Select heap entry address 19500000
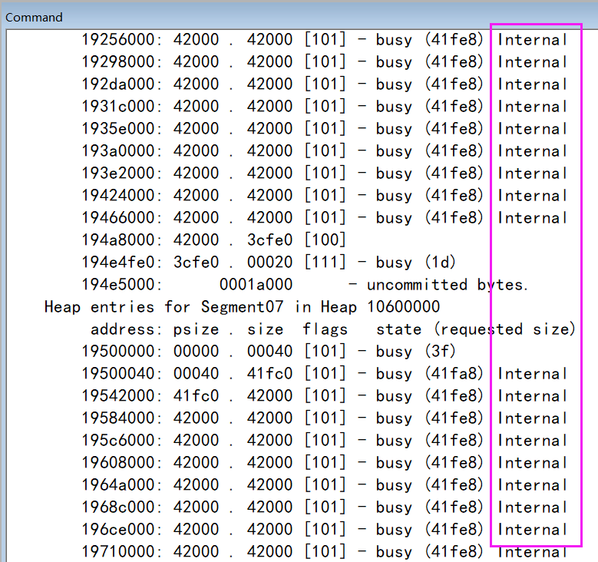 121,351
